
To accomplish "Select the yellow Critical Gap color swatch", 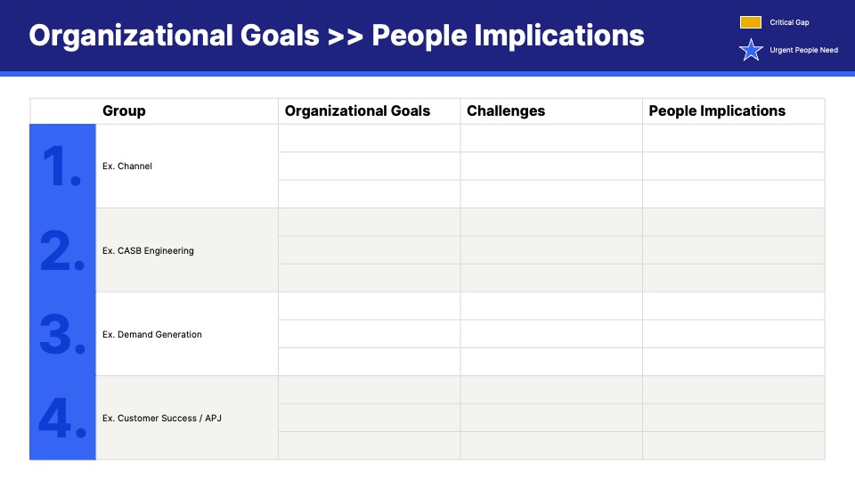I will pyautogui.click(x=751, y=22).
